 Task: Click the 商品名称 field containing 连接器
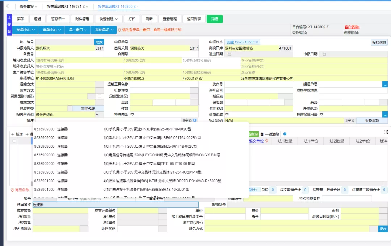tap(116, 205)
